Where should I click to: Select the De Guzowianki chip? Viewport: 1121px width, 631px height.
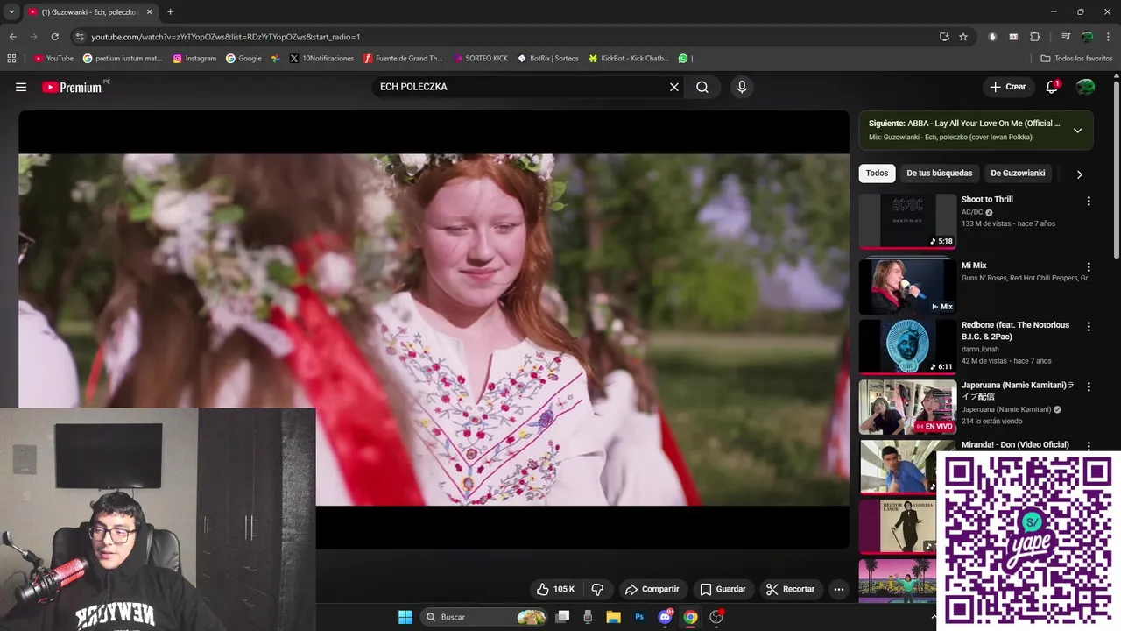pyautogui.click(x=1018, y=174)
